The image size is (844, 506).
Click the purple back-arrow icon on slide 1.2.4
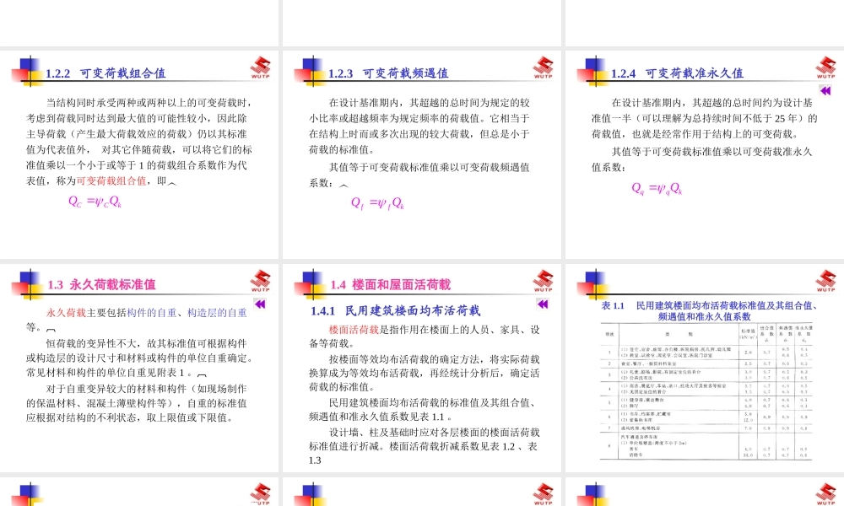pos(825,90)
